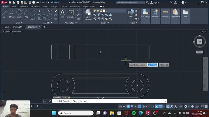The width and height of the screenshot is (209, 117).
Task: Click the MODEL space button
Action: point(122,106)
